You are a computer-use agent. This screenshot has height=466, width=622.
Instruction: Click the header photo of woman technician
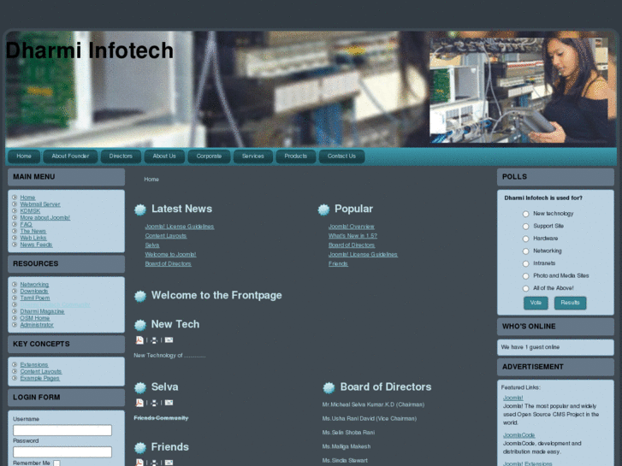click(x=519, y=90)
